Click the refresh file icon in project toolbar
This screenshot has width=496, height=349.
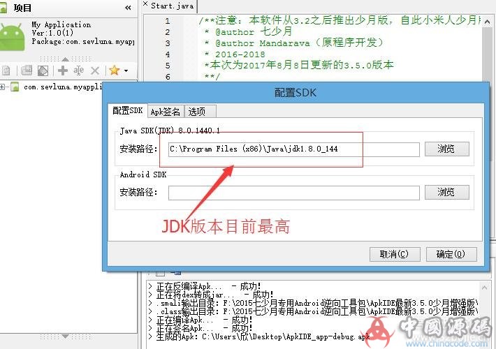pos(6,70)
